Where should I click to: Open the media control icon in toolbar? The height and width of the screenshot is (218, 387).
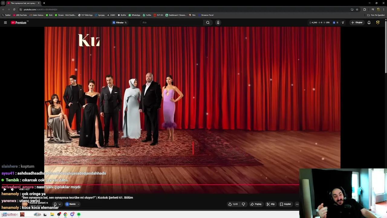coord(373,9)
